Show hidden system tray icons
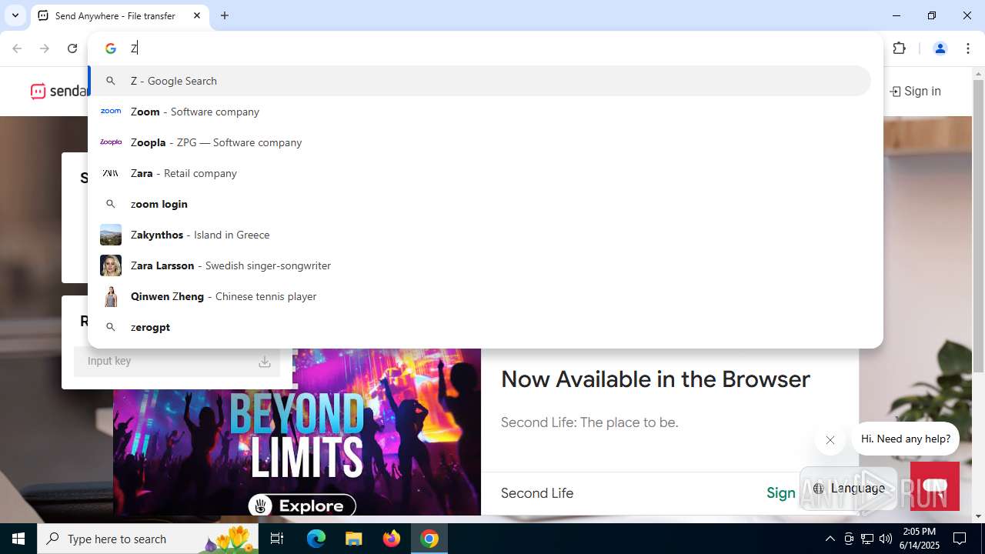Viewport: 985px width, 554px height. click(x=830, y=539)
